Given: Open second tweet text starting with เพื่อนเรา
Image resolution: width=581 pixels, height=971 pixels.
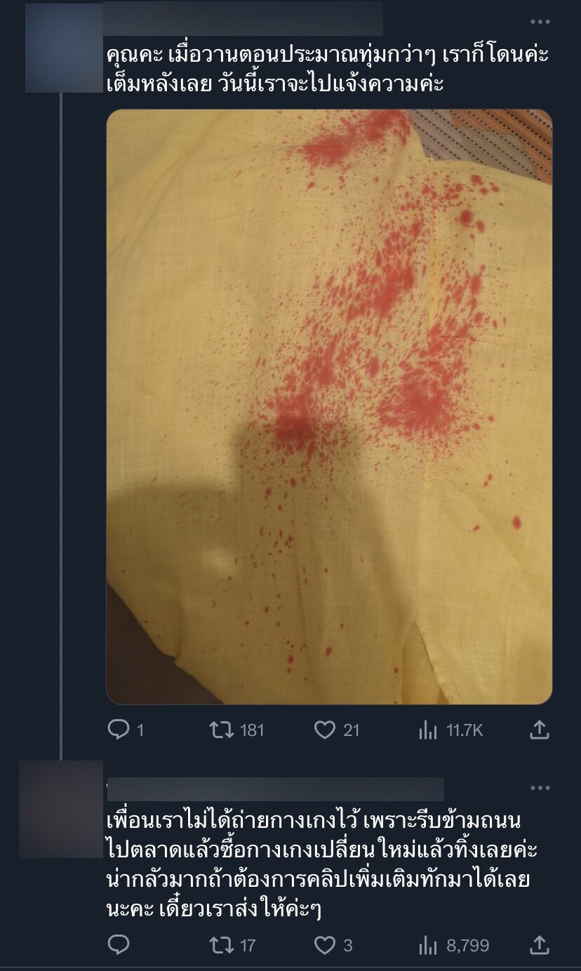Looking at the screenshot, I should [x=321, y=864].
